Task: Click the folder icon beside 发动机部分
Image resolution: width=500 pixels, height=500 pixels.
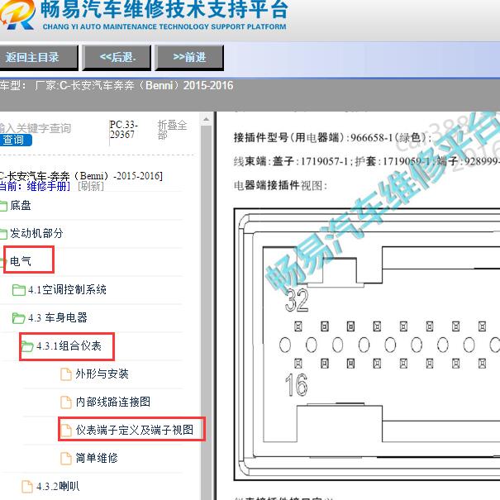Action: click(3, 234)
